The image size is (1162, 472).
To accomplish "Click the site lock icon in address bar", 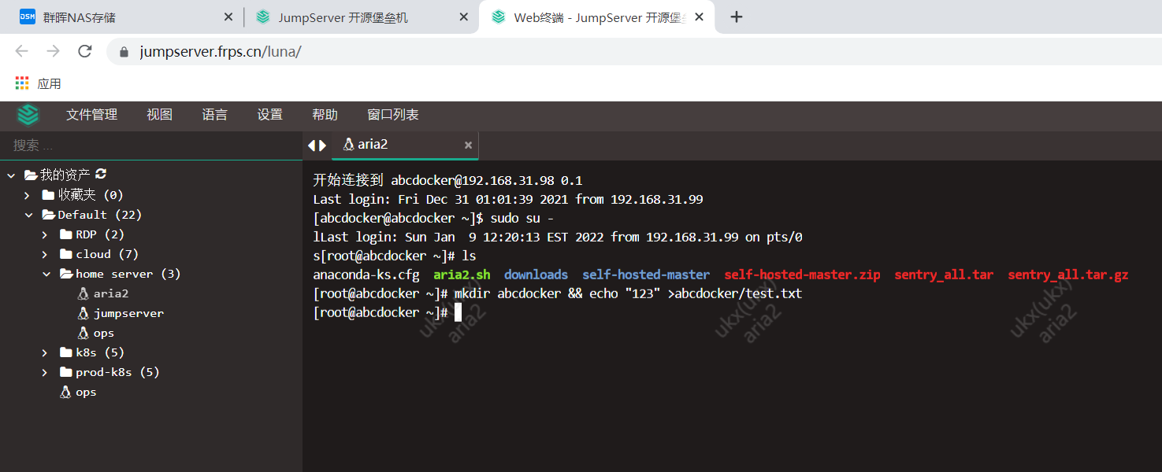I will click(x=123, y=52).
